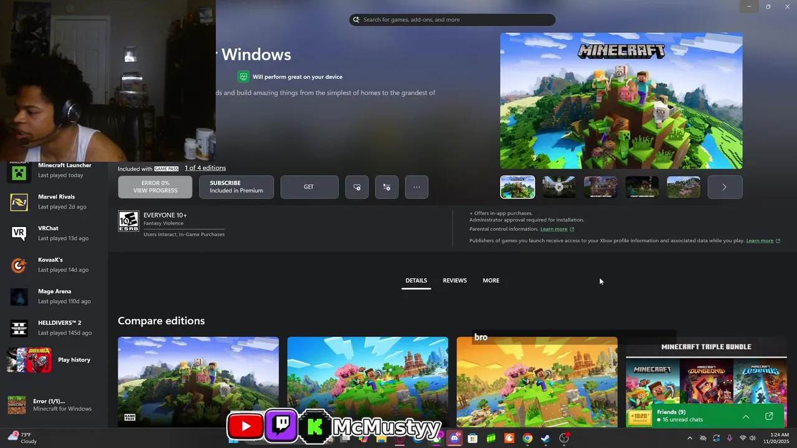The width and height of the screenshot is (797, 448).
Task: Open Microsoft Store from the taskbar
Action: (x=473, y=438)
